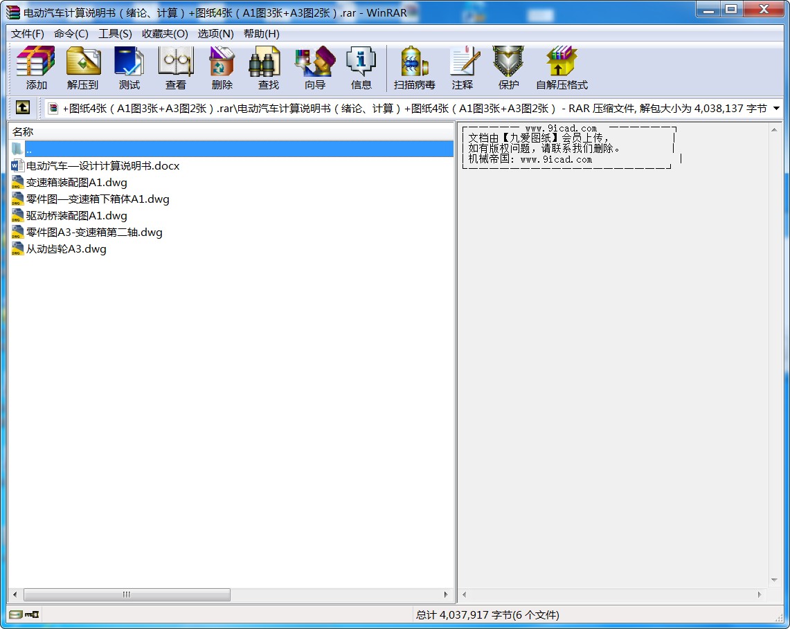Viewport: 790px width, 629px height.
Task: Select 电动汽车—设计计算说明书.docx file
Action: pyautogui.click(x=102, y=165)
